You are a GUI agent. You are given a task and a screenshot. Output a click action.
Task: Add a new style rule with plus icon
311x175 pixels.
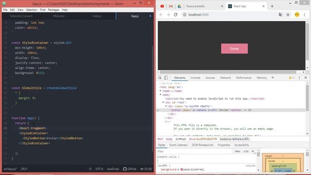pyautogui.click(x=253, y=151)
